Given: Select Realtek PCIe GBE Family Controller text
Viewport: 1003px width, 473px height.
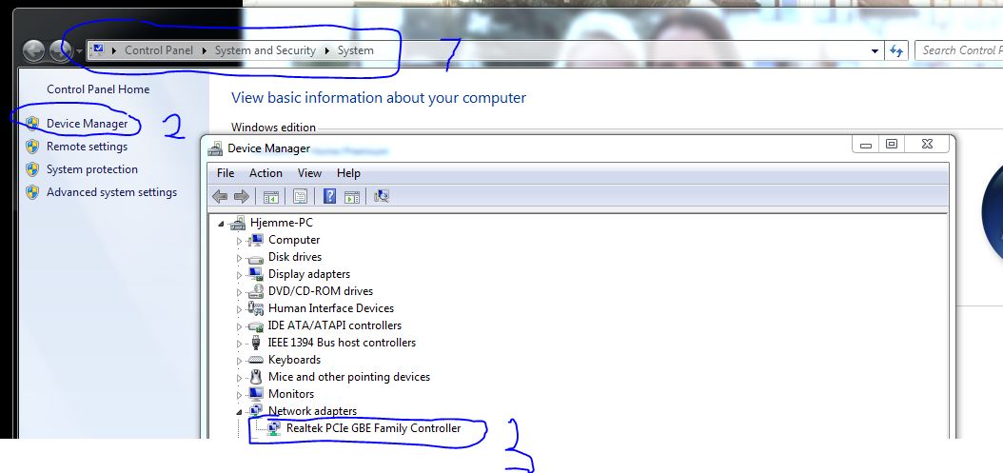Looking at the screenshot, I should click(374, 428).
